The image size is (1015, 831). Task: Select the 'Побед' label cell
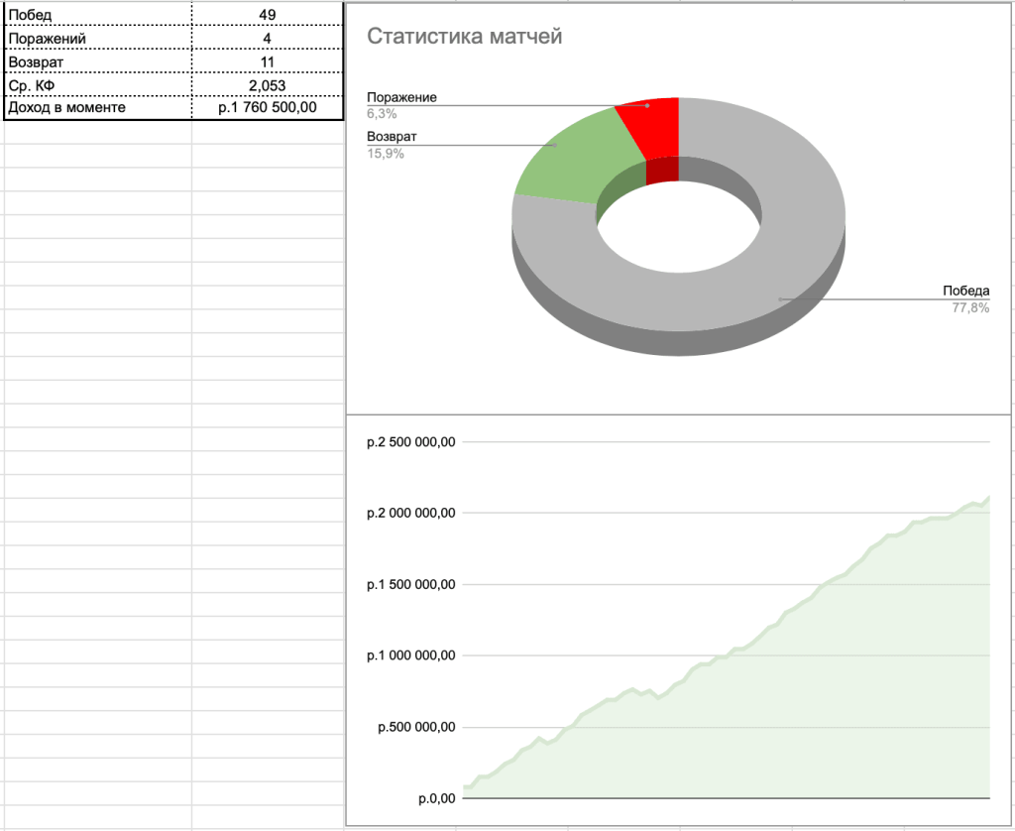tap(98, 14)
